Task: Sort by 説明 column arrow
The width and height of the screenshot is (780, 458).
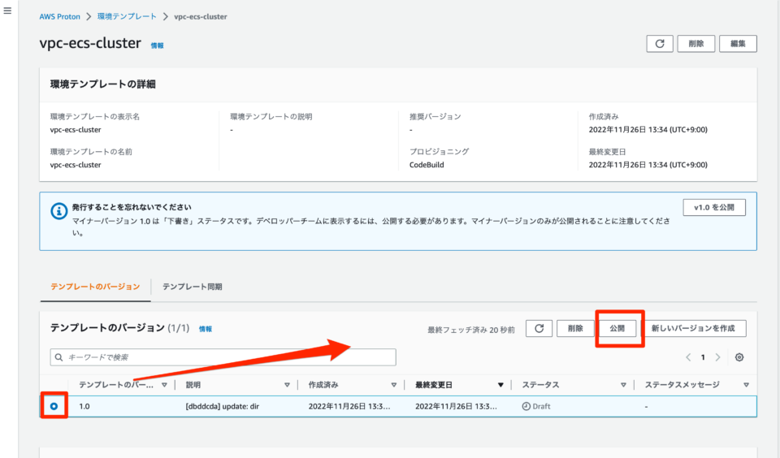Action: pos(287,385)
